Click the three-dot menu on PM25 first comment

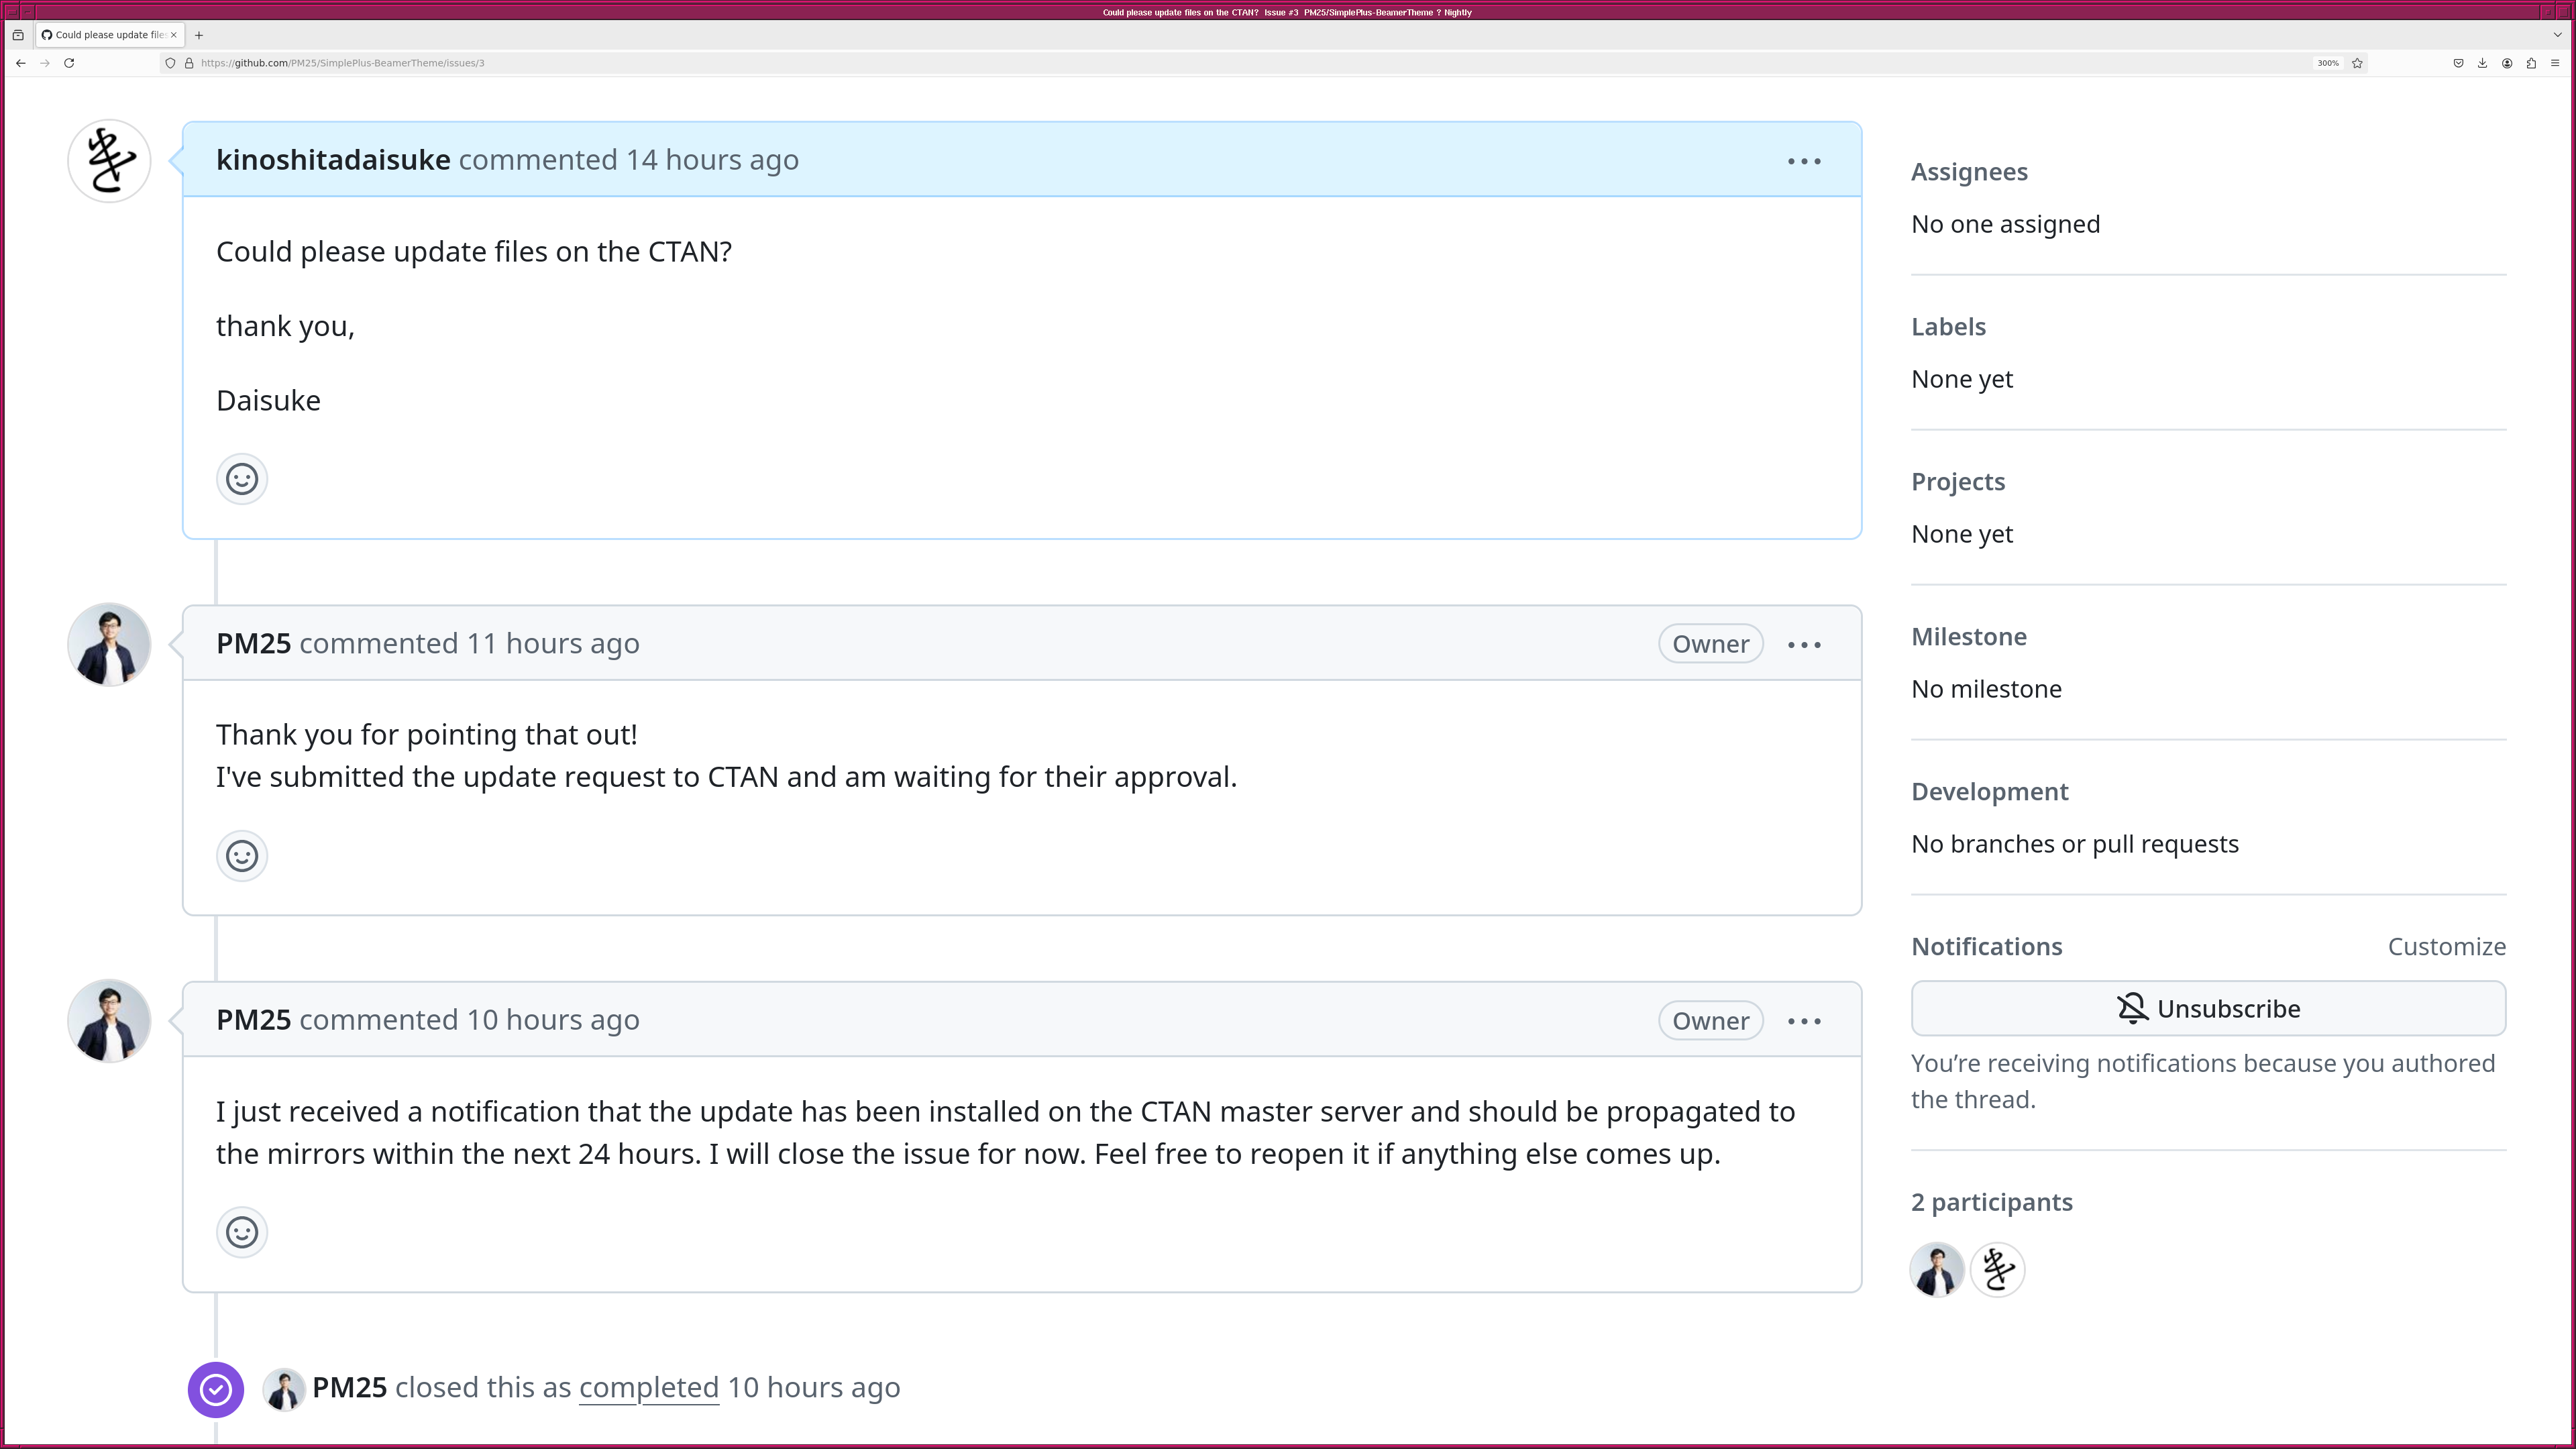point(1803,642)
